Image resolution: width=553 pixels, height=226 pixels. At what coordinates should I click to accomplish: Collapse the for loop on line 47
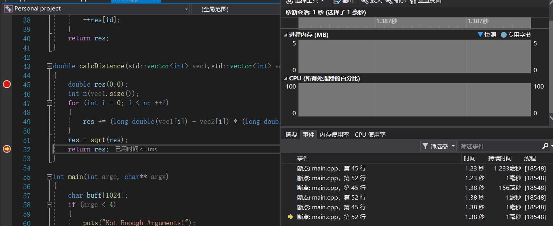[49, 103]
